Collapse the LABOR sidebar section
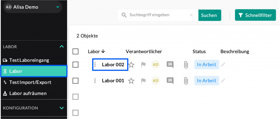The image size is (280, 119). point(62,47)
